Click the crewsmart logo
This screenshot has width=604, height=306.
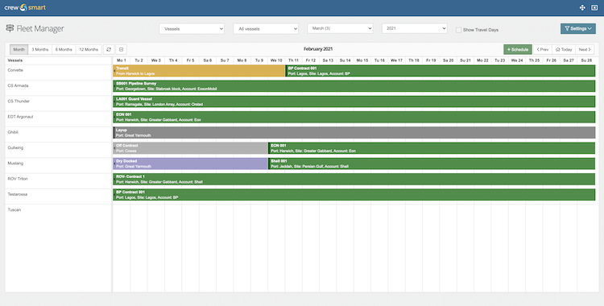click(25, 7)
